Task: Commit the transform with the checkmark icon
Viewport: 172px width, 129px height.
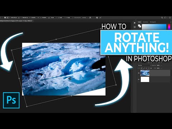Action: tap(100, 18)
